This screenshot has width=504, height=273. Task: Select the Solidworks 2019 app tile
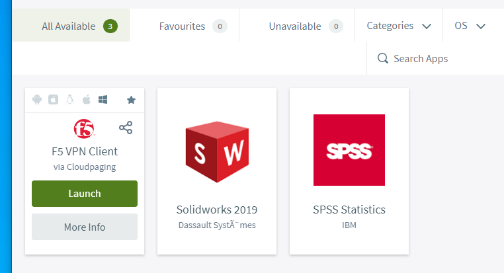(x=217, y=171)
